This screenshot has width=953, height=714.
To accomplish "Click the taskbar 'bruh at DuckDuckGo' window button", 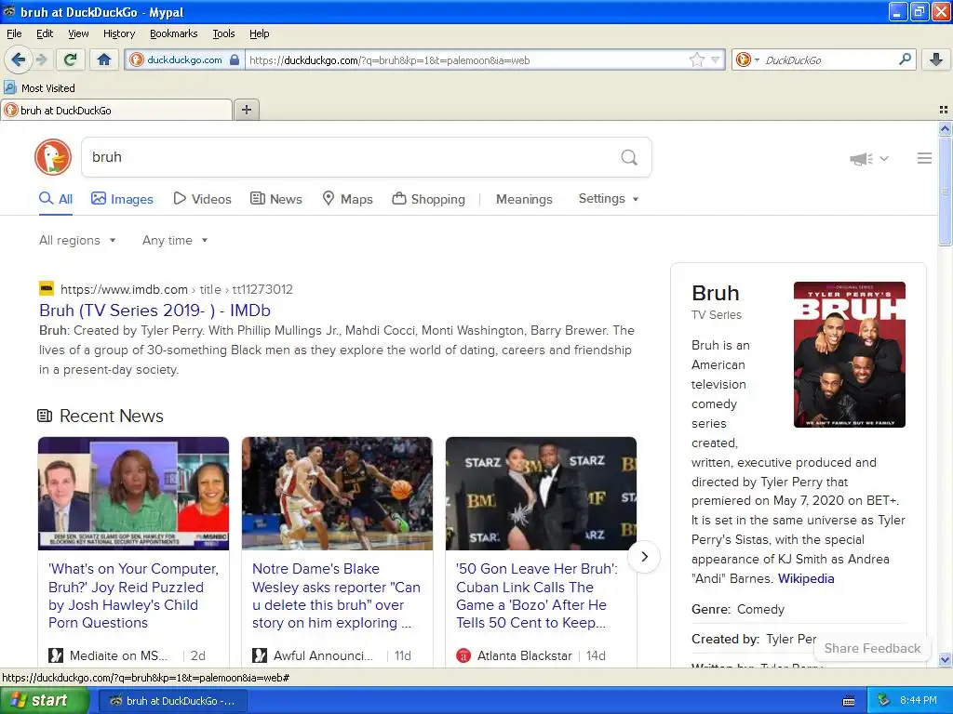I will coord(172,701).
